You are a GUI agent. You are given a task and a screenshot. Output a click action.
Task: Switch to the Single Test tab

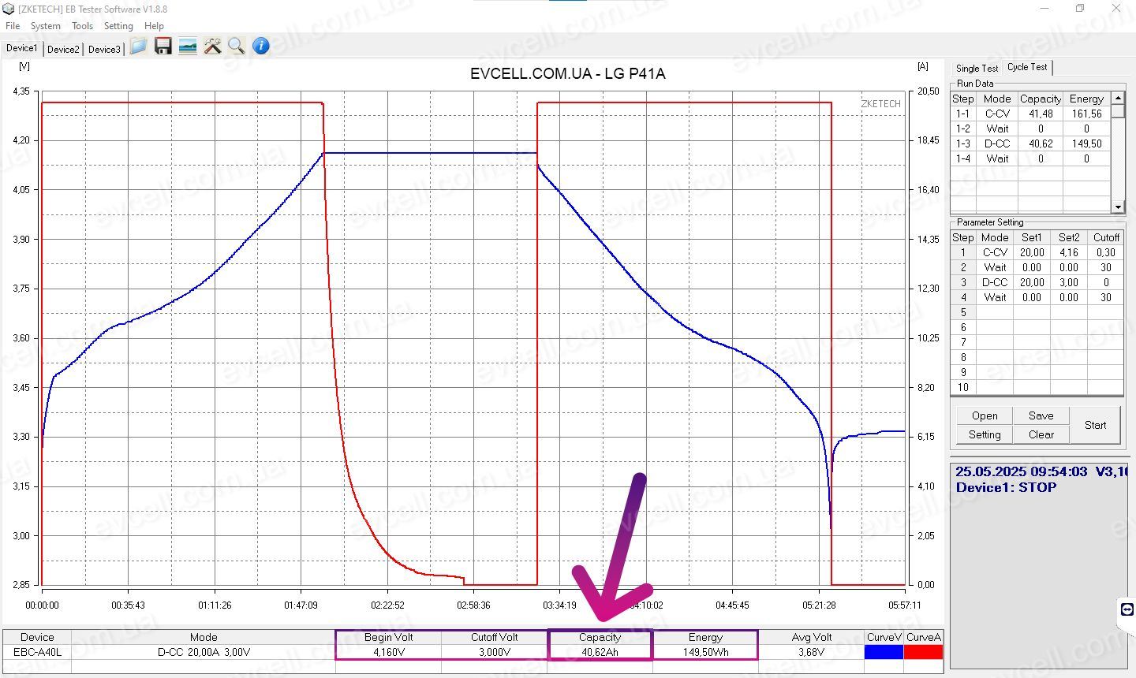point(977,69)
